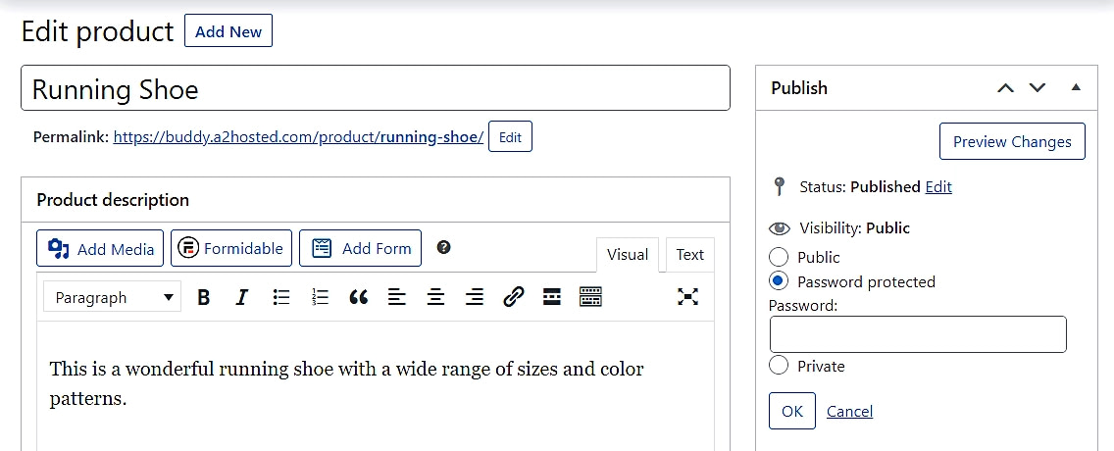
Task: Toggle the toolbar kitchen sink icon
Action: pyautogui.click(x=590, y=298)
